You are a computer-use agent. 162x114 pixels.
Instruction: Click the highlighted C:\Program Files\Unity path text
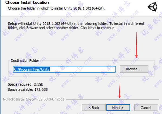pos(32,69)
